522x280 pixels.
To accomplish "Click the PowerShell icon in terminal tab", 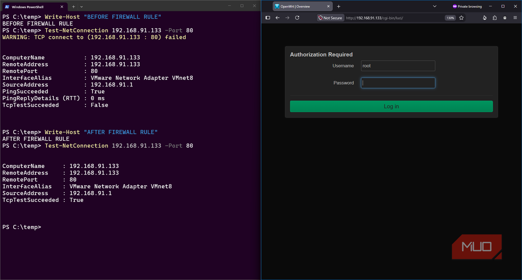I will pos(7,7).
